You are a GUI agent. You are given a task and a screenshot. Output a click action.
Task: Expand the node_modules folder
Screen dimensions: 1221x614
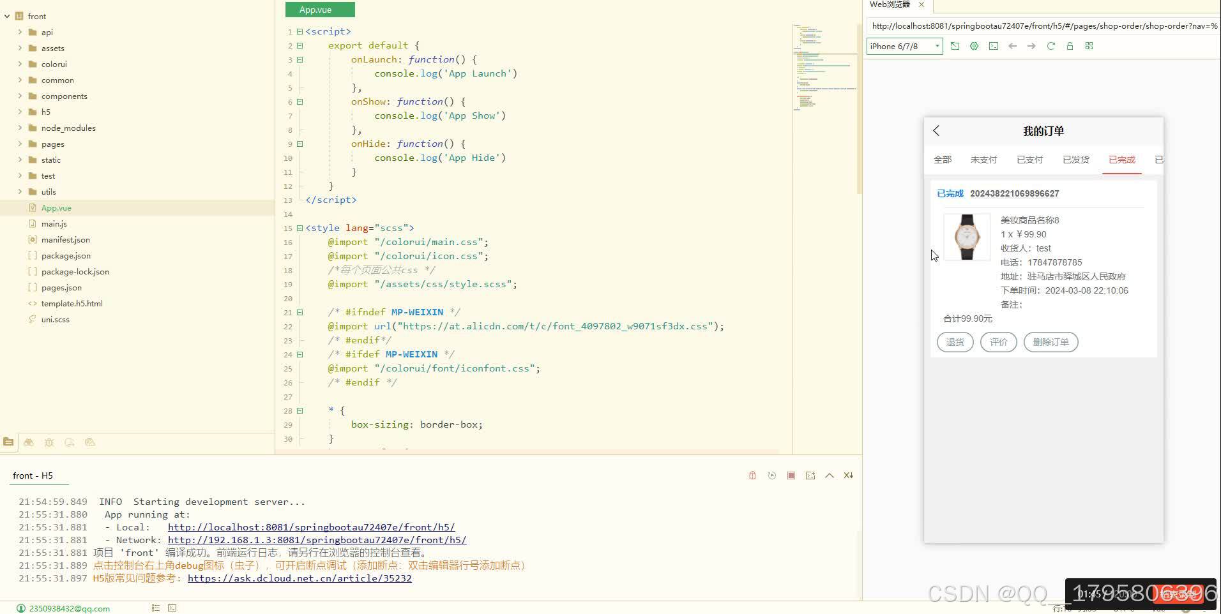point(20,128)
